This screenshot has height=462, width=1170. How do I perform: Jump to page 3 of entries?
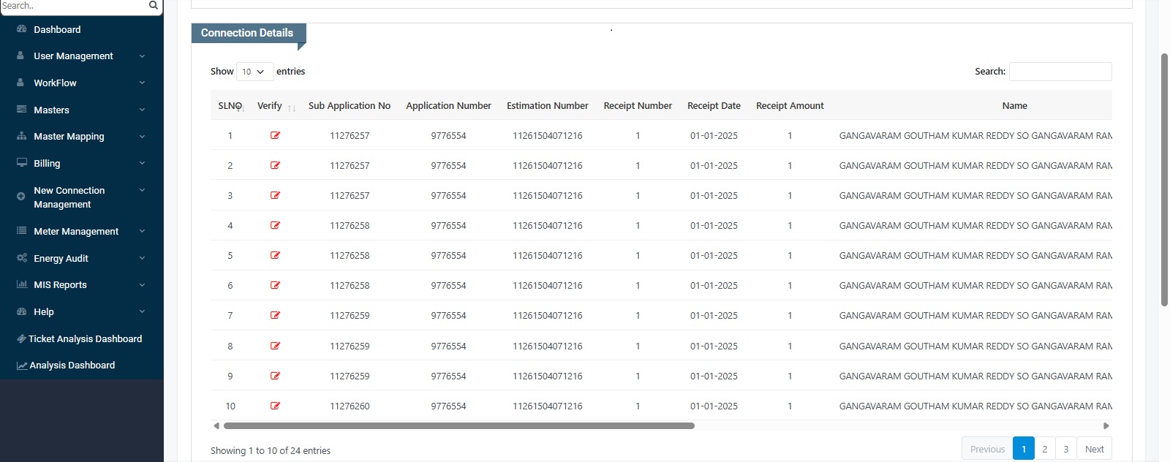1065,449
